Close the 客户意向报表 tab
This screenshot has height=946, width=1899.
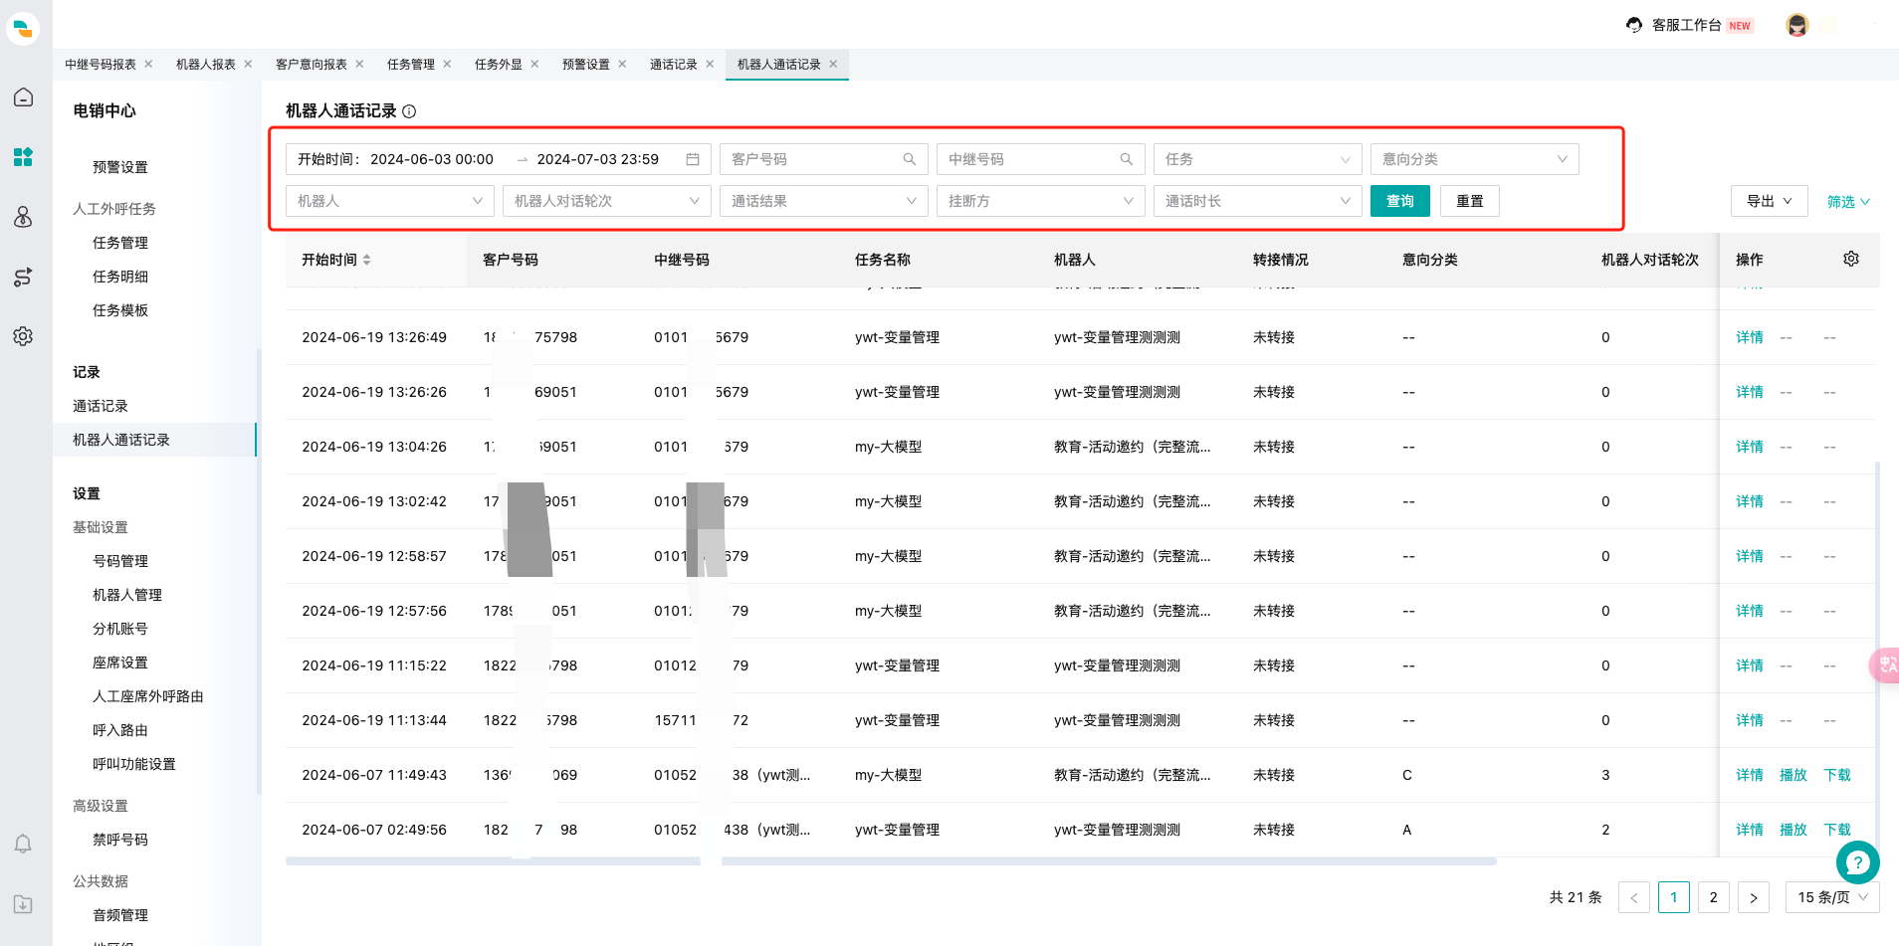pyautogui.click(x=359, y=64)
